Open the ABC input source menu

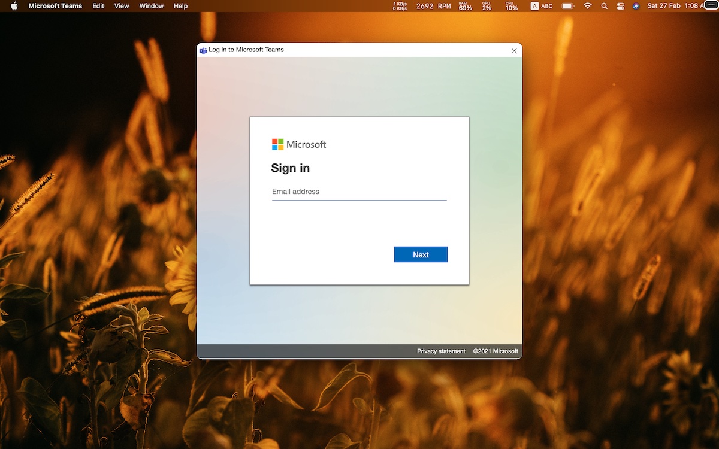coord(542,6)
